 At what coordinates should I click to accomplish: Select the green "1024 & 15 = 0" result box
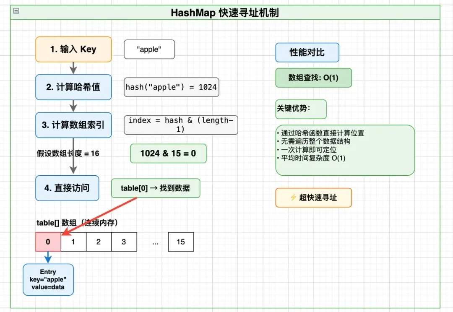[x=168, y=153]
